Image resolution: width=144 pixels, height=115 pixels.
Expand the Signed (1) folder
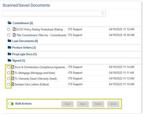(x=19, y=61)
